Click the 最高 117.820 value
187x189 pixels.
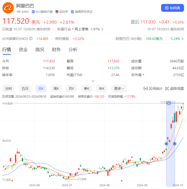click(113, 61)
